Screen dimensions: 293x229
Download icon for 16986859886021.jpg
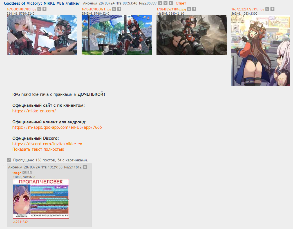tap(119, 9)
